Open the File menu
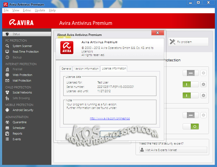The height and width of the screenshot is (167, 217). (6, 10)
